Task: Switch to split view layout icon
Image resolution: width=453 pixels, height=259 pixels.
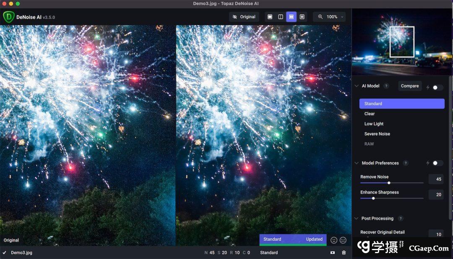Action: pyautogui.click(x=281, y=17)
